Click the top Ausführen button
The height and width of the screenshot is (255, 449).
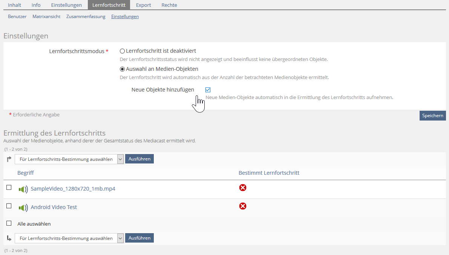139,159
